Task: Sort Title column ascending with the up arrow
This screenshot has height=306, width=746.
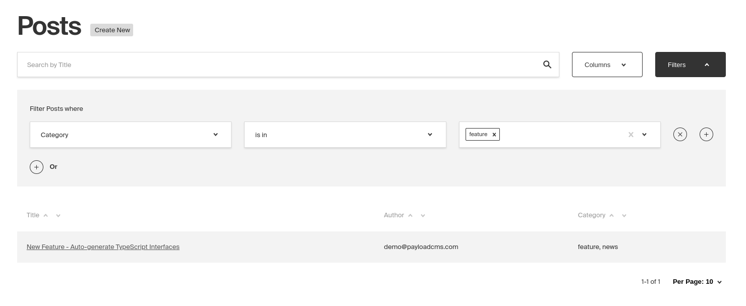Action: coord(45,215)
